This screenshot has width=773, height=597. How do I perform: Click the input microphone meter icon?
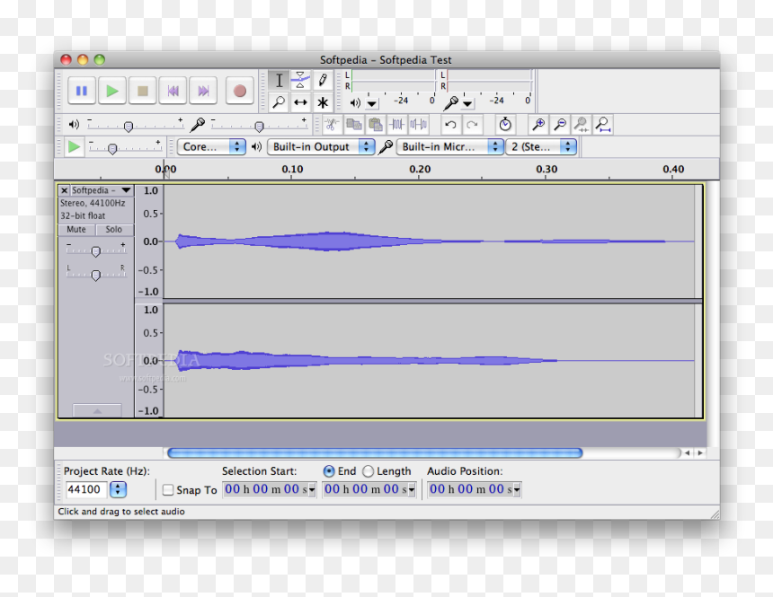click(x=450, y=103)
